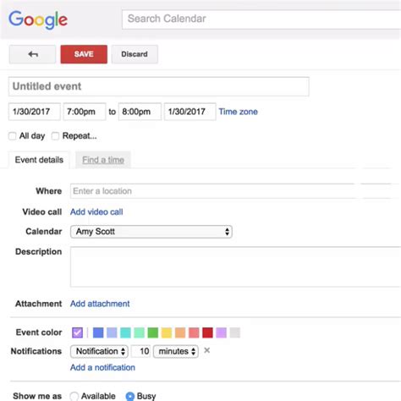Expand the minutes unit dropdown
Viewport: 401px width, 401px height.
pyautogui.click(x=176, y=351)
